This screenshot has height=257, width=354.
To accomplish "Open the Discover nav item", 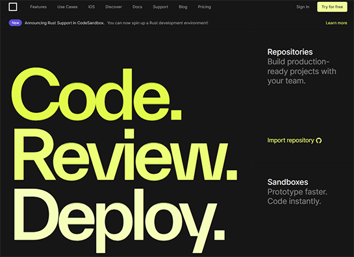I will point(114,6).
